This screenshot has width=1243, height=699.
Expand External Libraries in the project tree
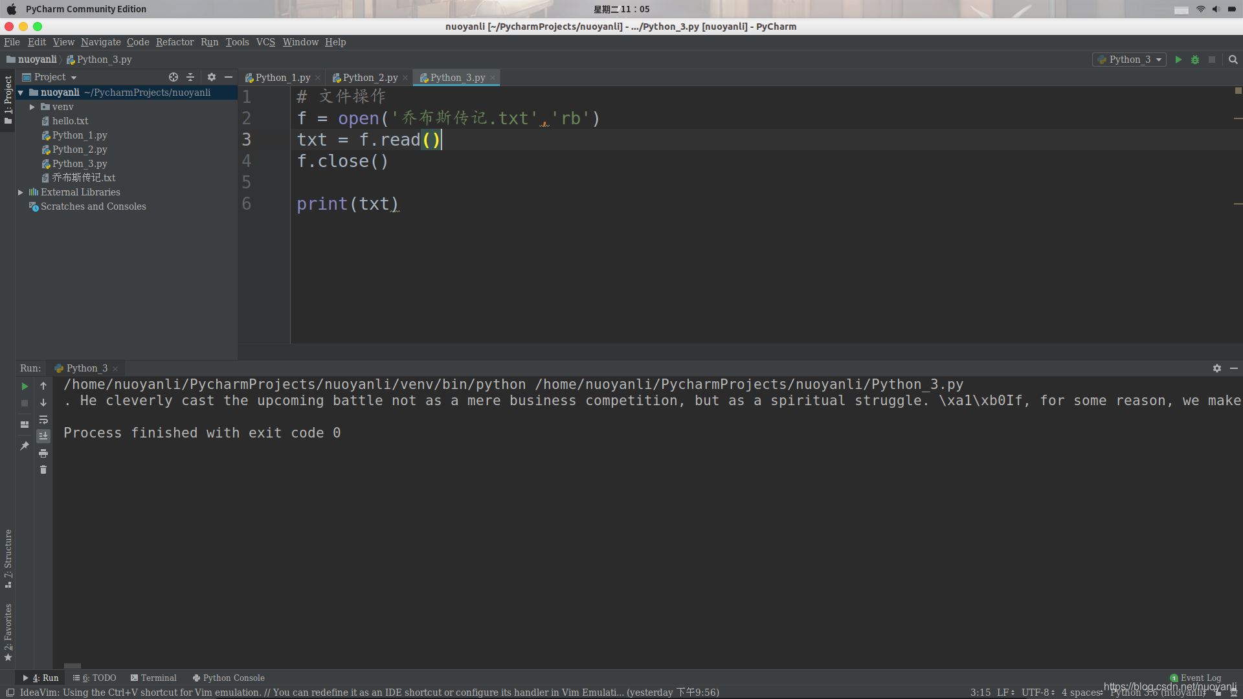click(x=20, y=192)
